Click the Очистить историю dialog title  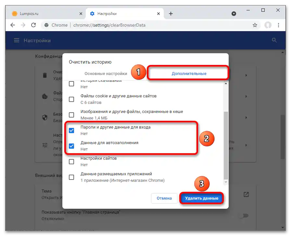[90, 62]
